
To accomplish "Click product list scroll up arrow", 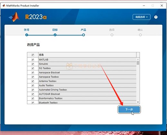I will 138,59.
